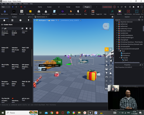Stop the test with red Stop button
Image resolution: width=144 pixels, height=115 pixels.
click(21, 7)
